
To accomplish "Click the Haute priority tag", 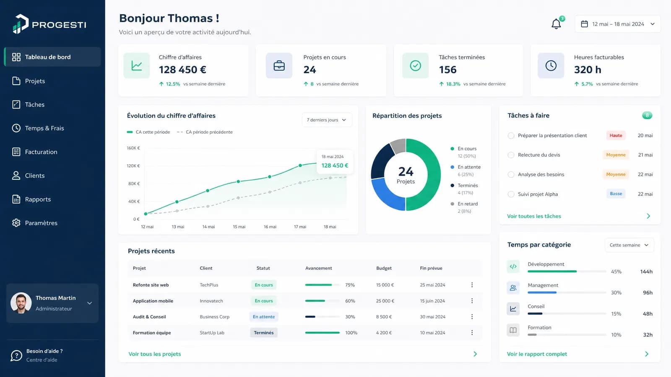I will point(616,135).
